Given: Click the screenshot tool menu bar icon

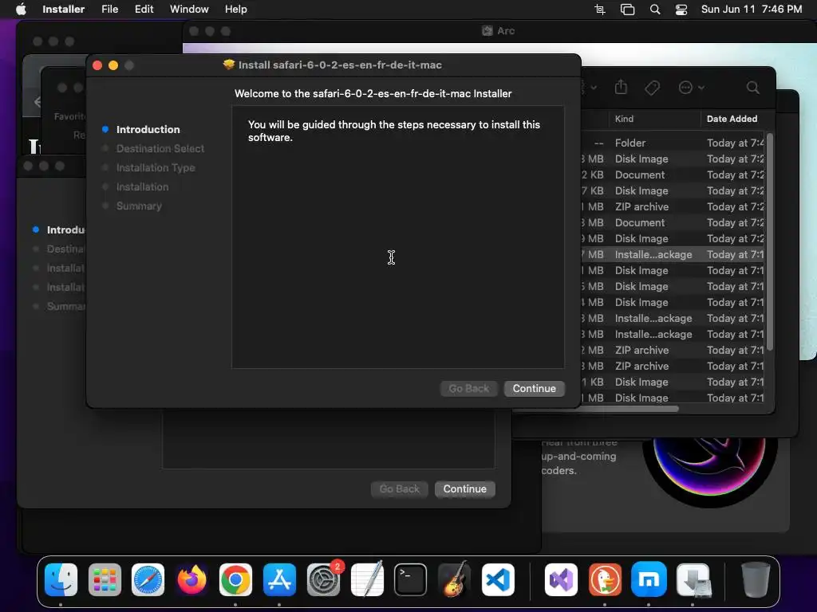Looking at the screenshot, I should click(600, 10).
